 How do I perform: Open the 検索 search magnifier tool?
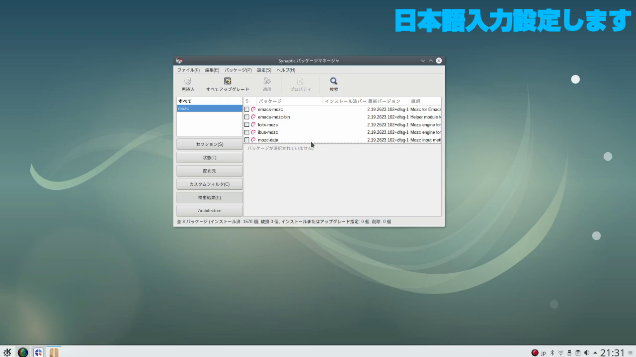(334, 81)
